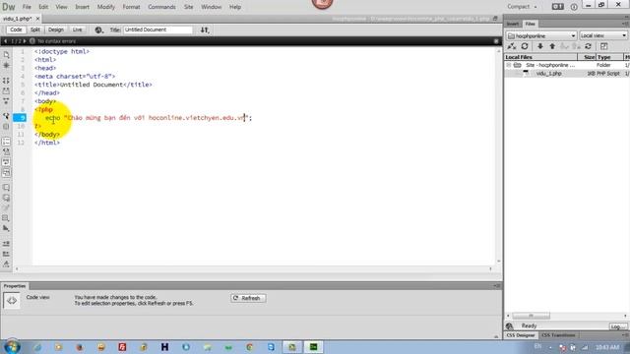Image resolution: width=630 pixels, height=354 pixels.
Task: Switch to the Insert panel tab
Action: click(x=513, y=24)
